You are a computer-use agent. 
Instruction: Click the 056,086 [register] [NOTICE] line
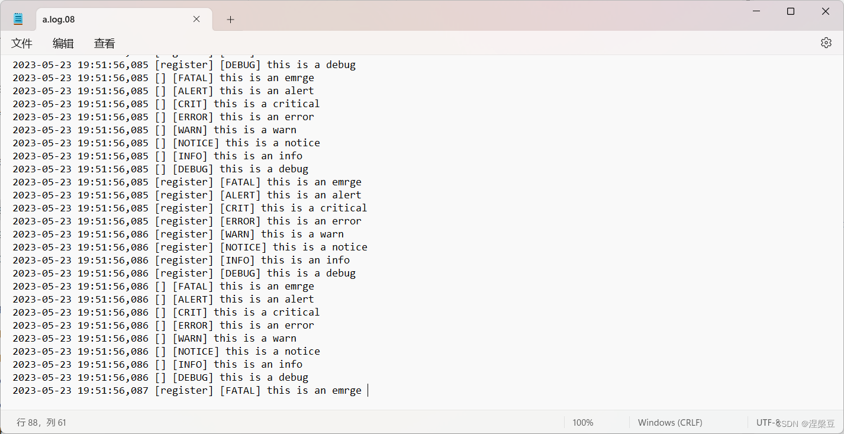coord(190,247)
